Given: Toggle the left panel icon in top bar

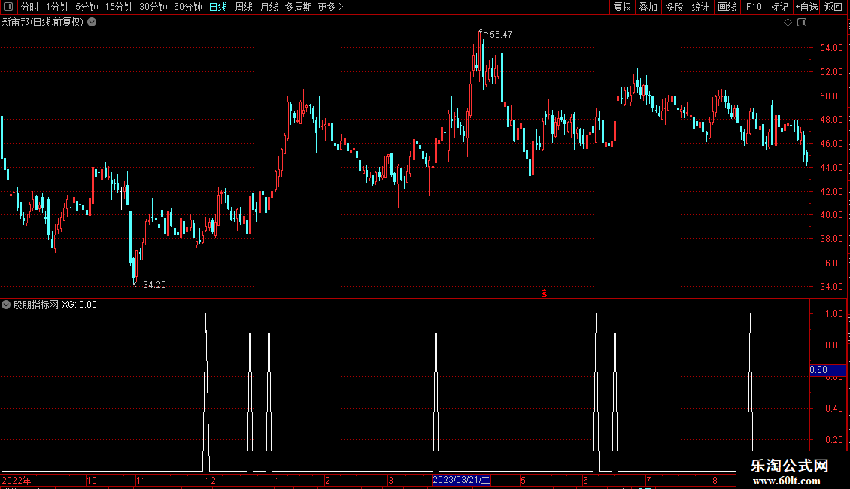Looking at the screenshot, I should (8, 7).
